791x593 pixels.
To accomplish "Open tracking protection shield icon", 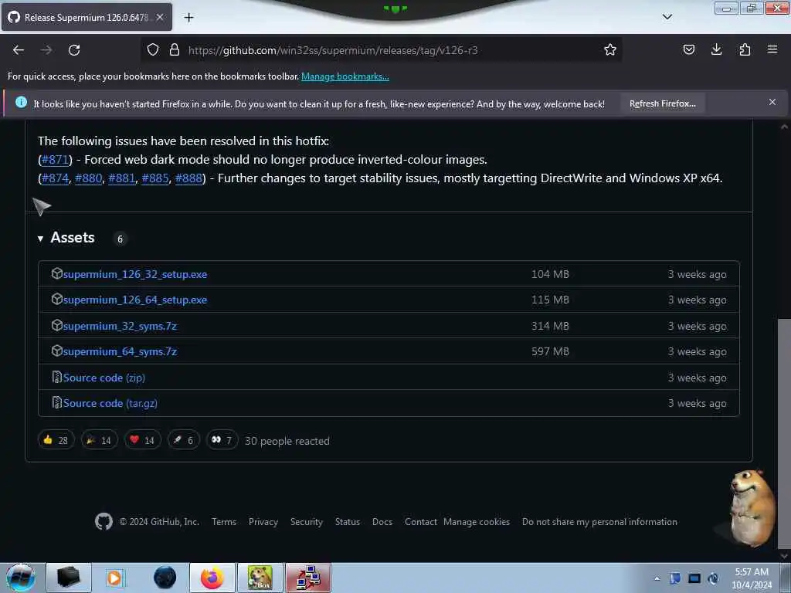I will click(153, 50).
